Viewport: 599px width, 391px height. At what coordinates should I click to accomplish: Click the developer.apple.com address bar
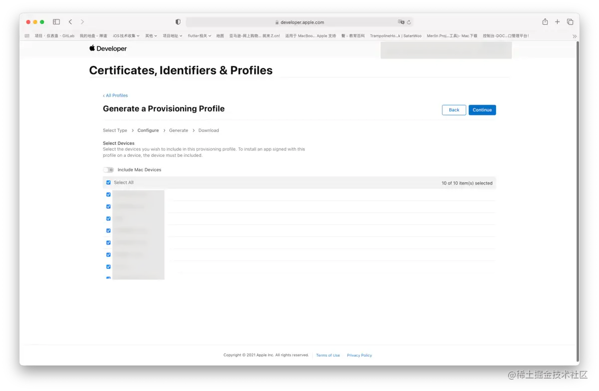(x=299, y=22)
